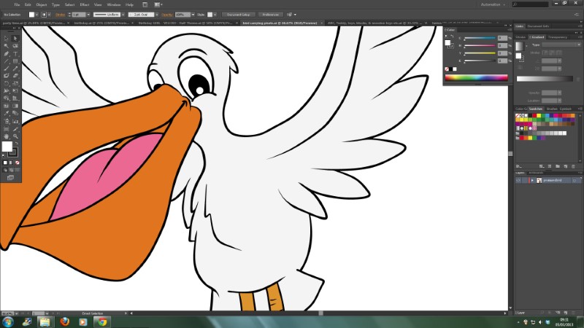Click the Preferences button
The image size is (584, 328).
[270, 14]
